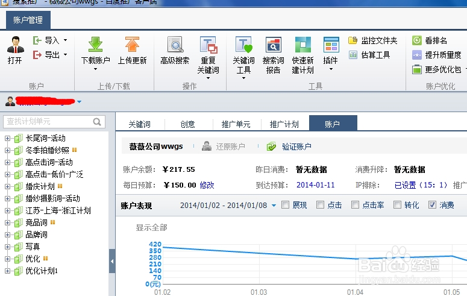The height and width of the screenshot is (296, 467).
Task: Open the 估算工具 estimator
Action: (369, 55)
